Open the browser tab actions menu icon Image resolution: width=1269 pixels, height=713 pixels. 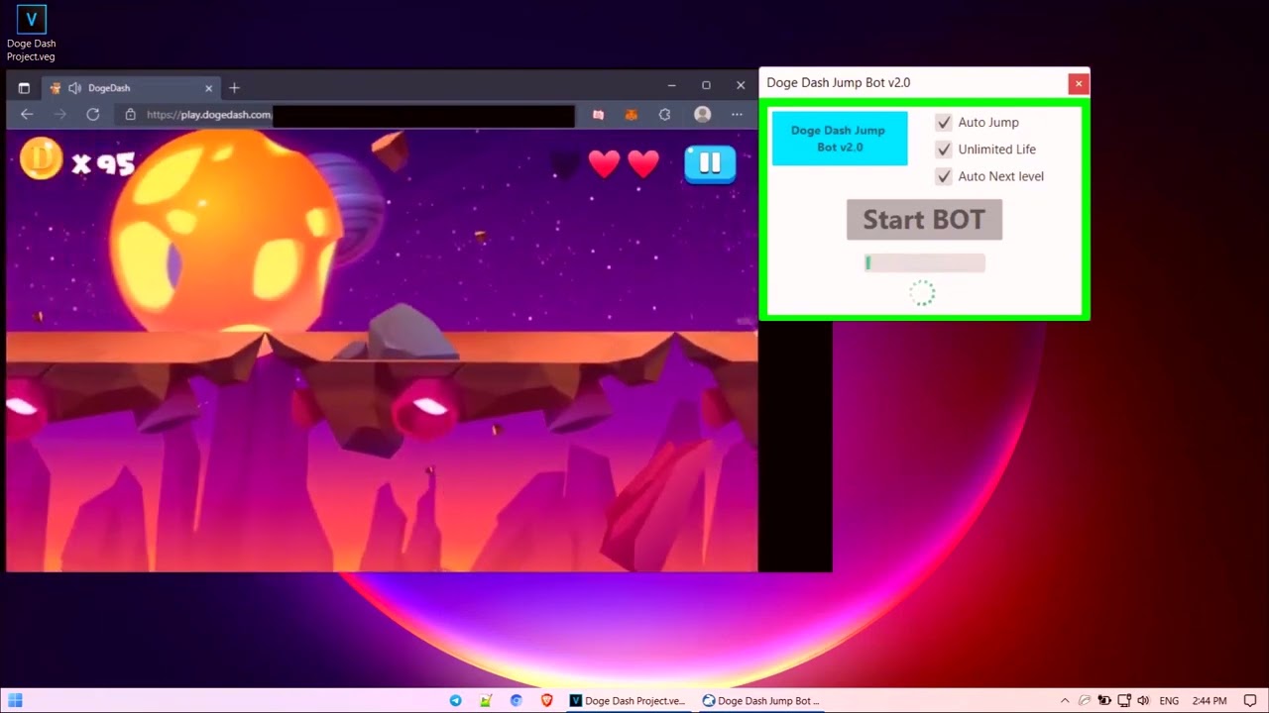coord(24,88)
